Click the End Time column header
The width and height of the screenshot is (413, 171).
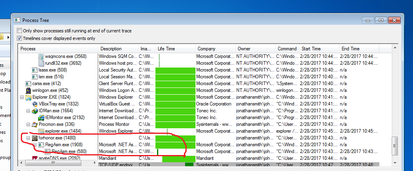tap(359, 49)
